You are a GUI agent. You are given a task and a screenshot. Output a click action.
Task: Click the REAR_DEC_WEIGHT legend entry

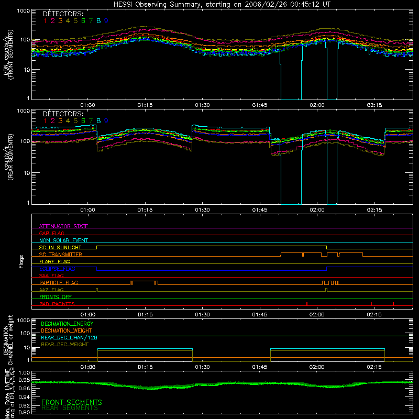tap(64, 345)
